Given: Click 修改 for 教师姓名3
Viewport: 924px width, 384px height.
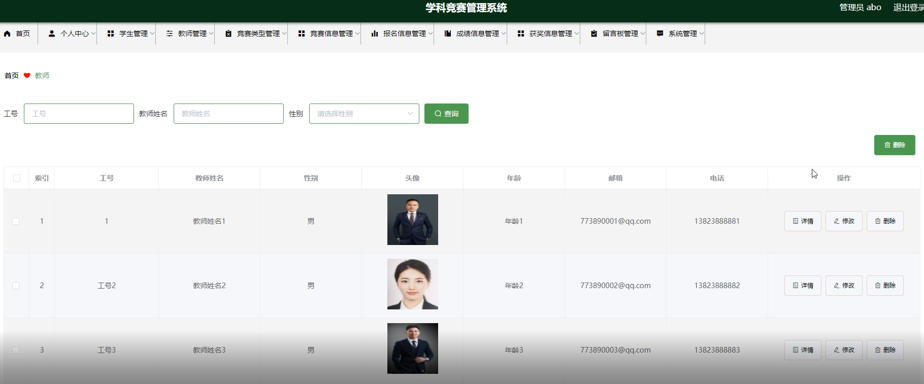Looking at the screenshot, I should [x=844, y=350].
